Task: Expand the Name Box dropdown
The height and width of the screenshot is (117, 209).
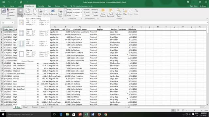Action: pyautogui.click(x=12, y=23)
